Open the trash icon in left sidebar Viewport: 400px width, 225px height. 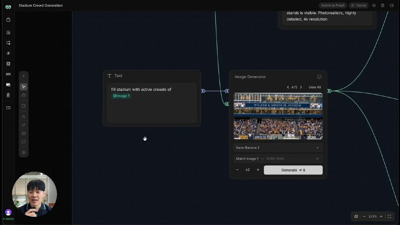[x=8, y=95]
